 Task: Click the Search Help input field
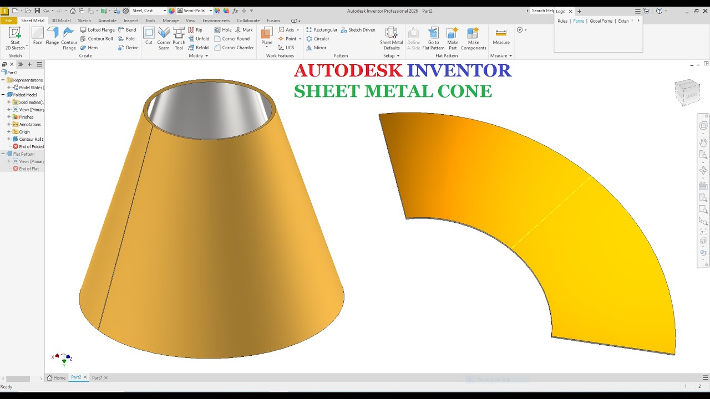pos(542,11)
